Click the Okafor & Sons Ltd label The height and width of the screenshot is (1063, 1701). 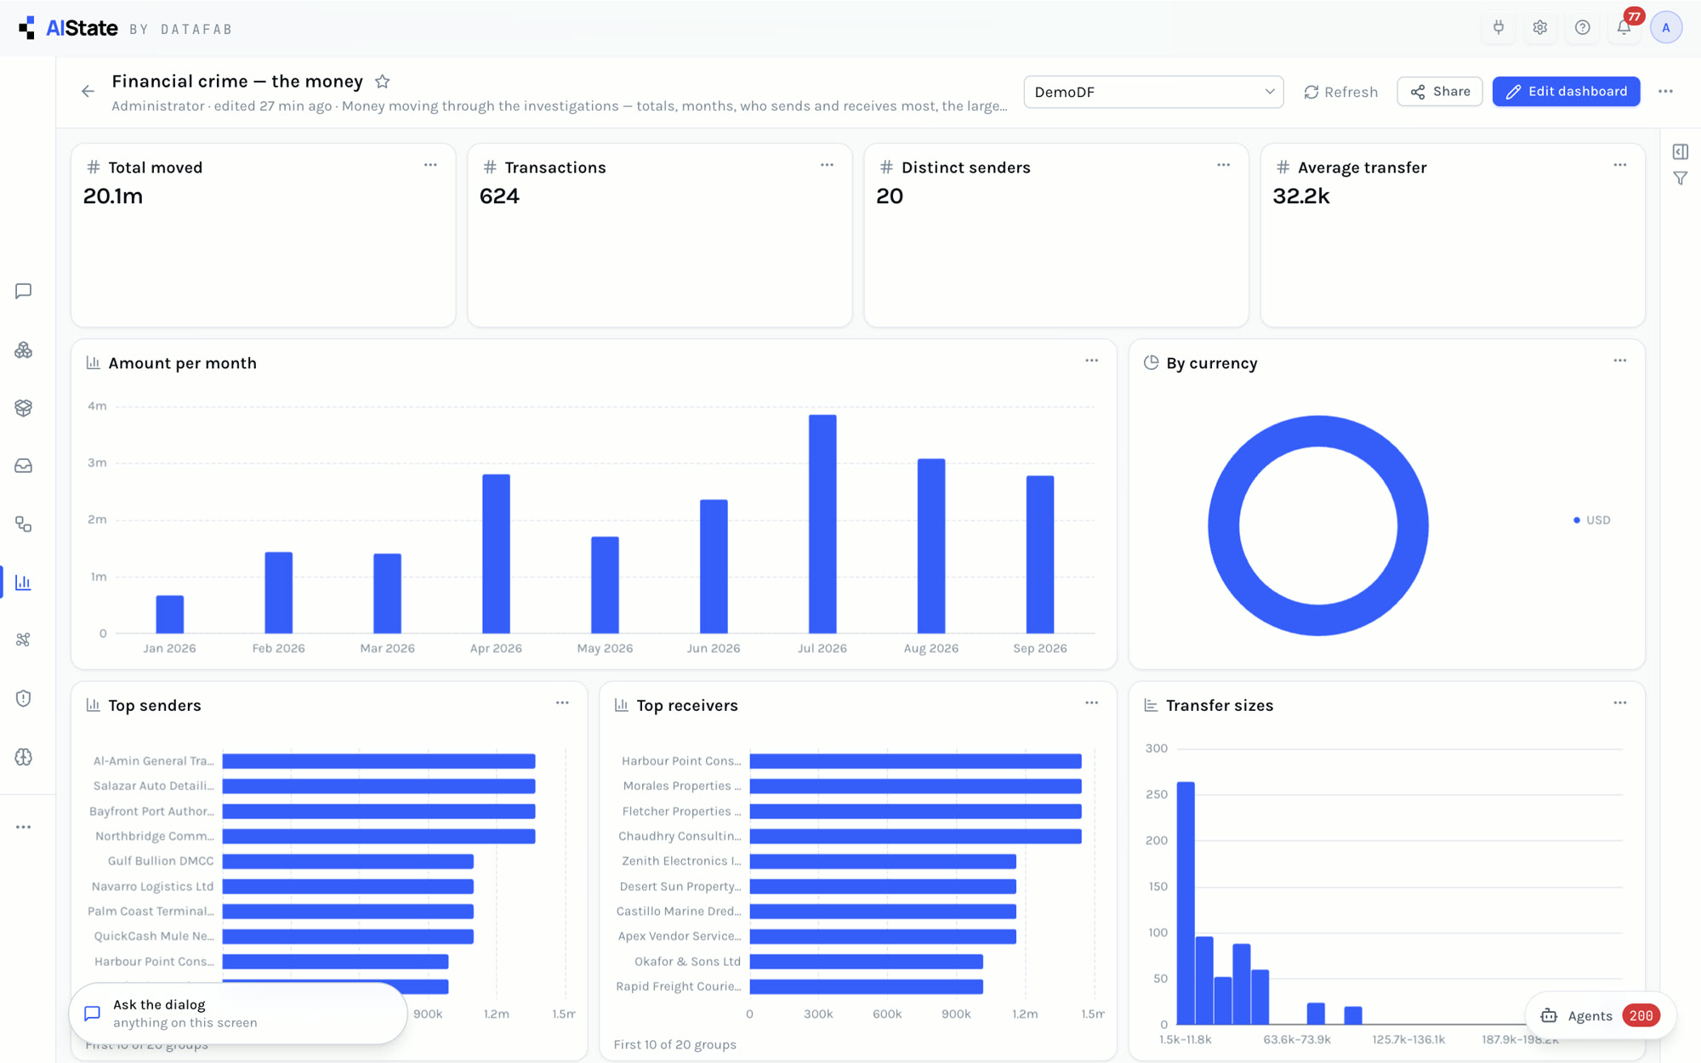(687, 962)
